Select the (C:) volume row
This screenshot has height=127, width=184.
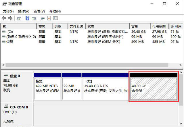(92, 32)
